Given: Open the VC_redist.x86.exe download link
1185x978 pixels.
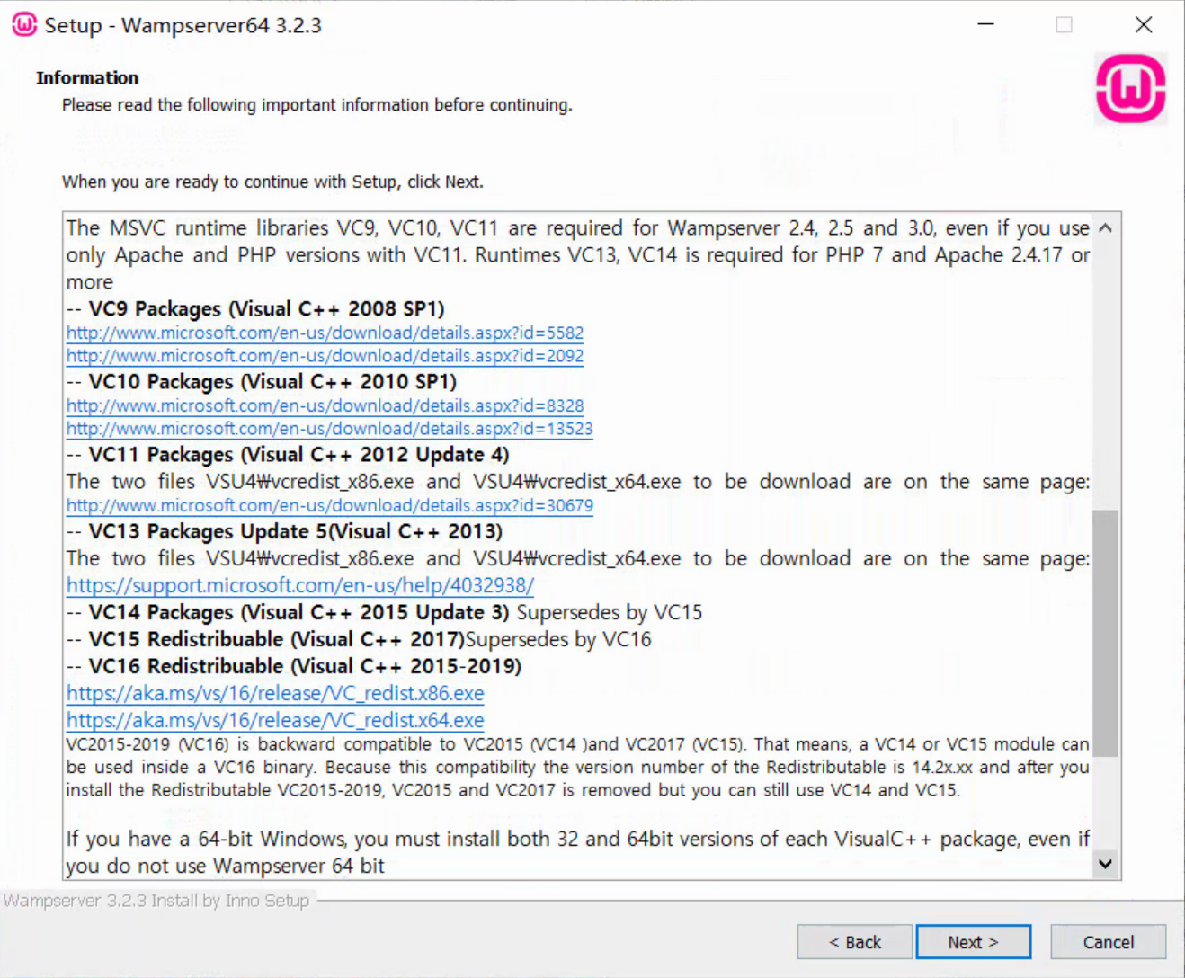Looking at the screenshot, I should [275, 693].
